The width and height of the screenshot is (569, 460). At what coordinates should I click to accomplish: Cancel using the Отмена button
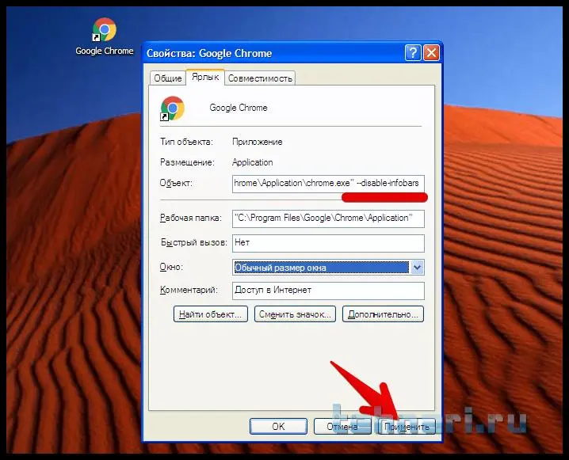tap(342, 427)
